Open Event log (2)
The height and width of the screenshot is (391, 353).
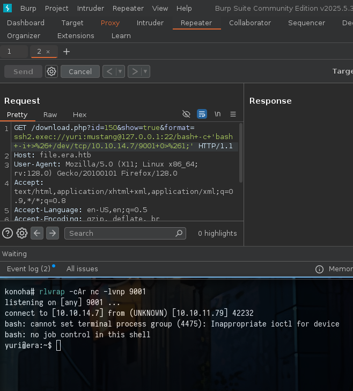(28, 269)
